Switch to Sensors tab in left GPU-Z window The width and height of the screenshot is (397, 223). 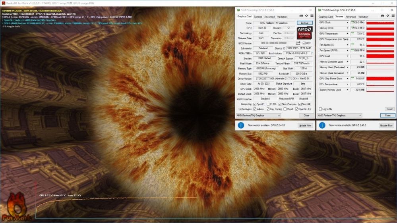pos(258,17)
